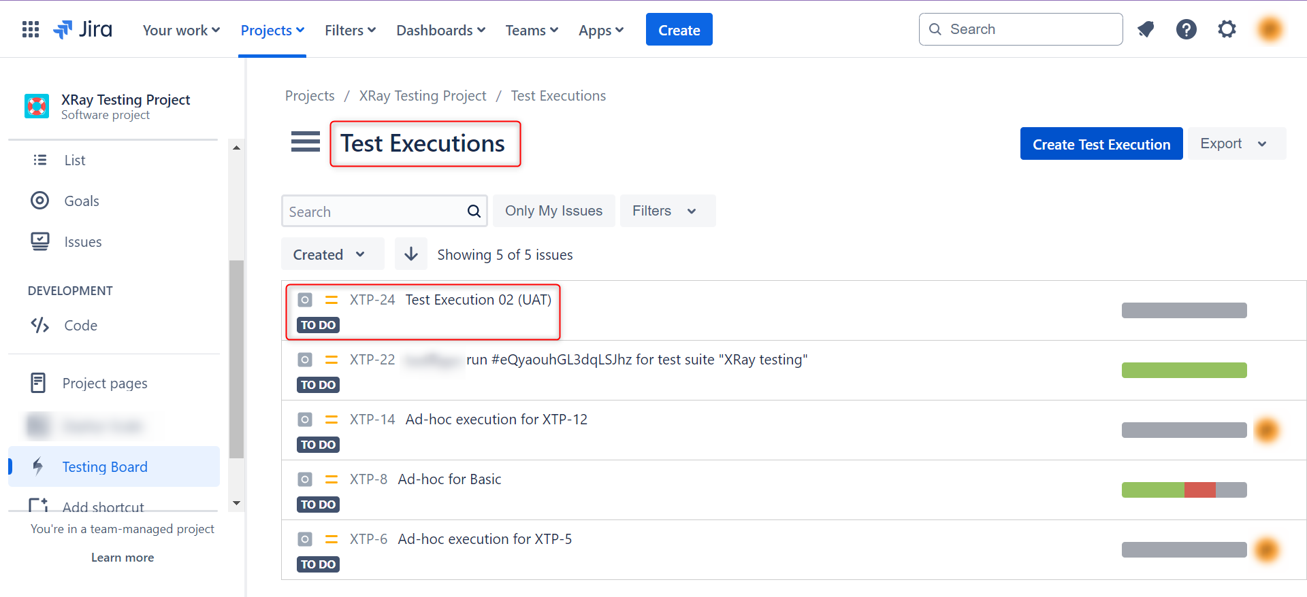Viewport: 1307px width, 597px height.
Task: Click Create Test Execution button
Action: [x=1101, y=144]
